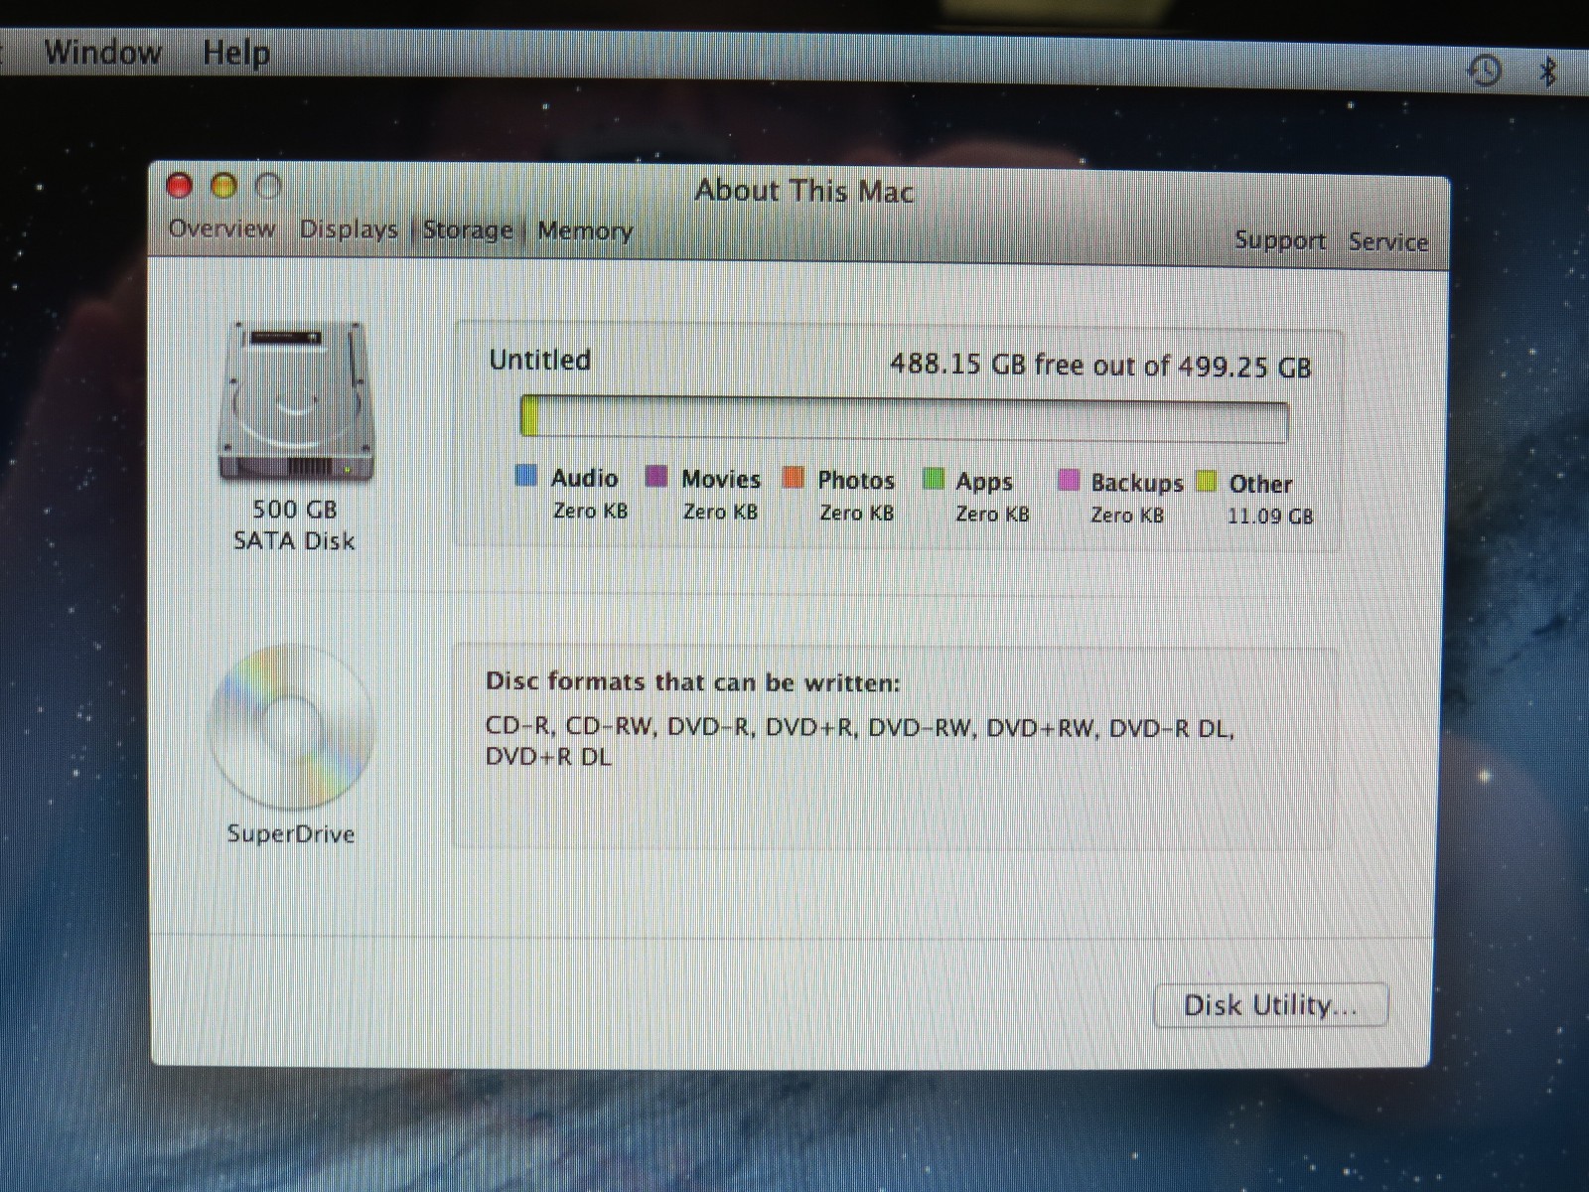Click the Service link

tap(1388, 241)
